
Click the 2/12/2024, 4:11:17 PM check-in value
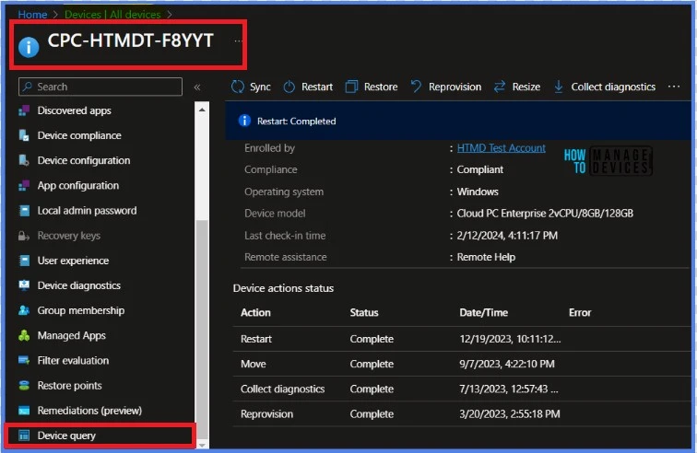click(507, 236)
